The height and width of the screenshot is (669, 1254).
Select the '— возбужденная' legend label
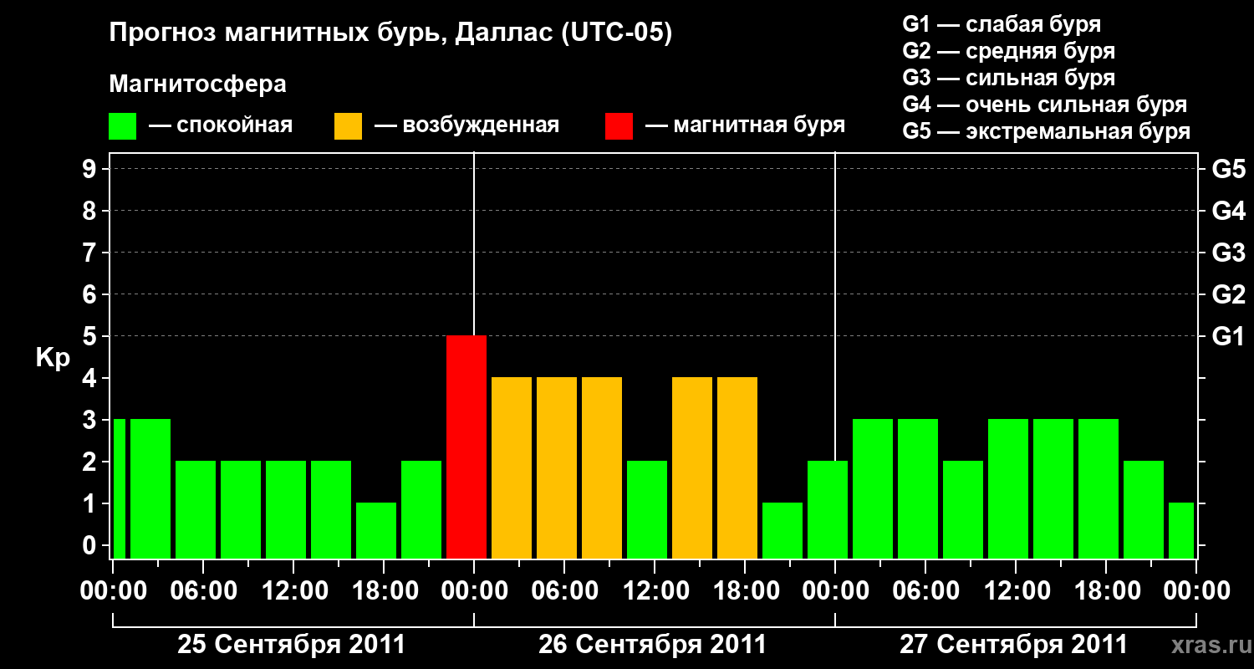(466, 125)
